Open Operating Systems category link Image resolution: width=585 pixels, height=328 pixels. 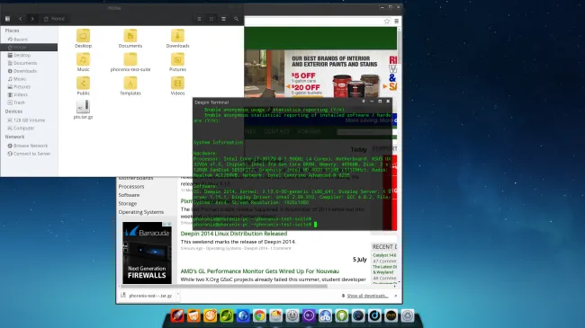[x=141, y=212]
